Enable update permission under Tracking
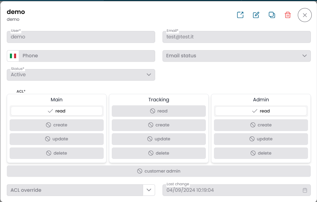This screenshot has height=202, width=317. point(159,139)
